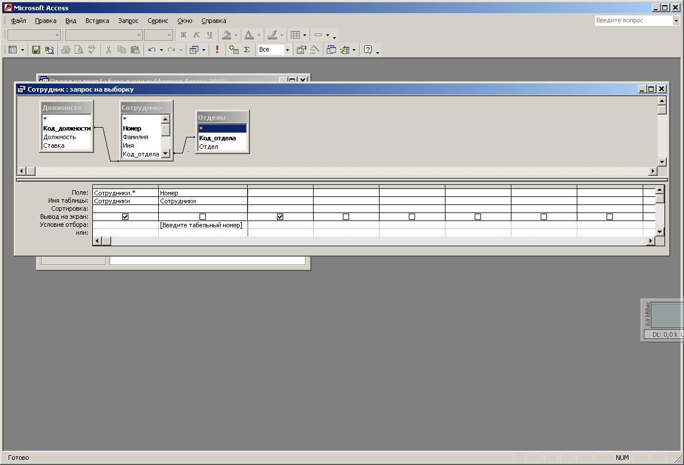Click the New Object icon
The image size is (684, 465).
point(345,50)
